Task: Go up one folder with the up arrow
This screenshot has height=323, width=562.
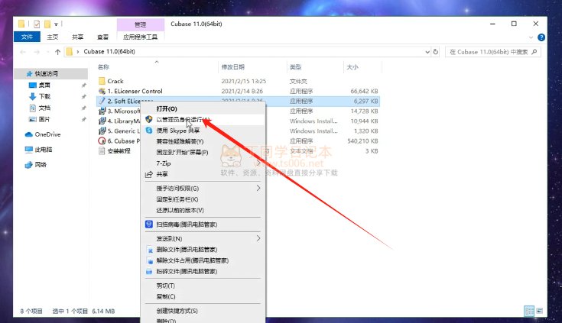Action: coord(57,52)
